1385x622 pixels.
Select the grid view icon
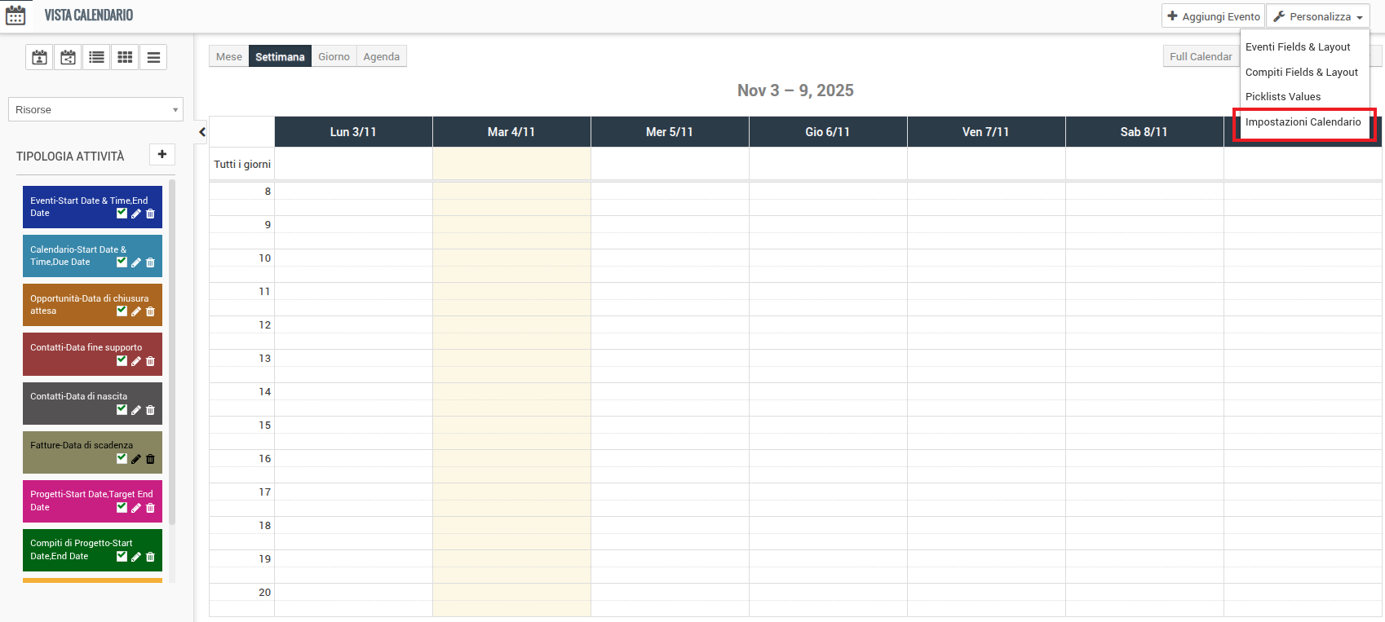[125, 57]
